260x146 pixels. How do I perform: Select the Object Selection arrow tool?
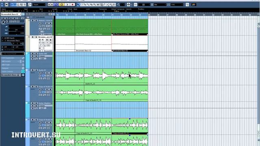pos(78,4)
